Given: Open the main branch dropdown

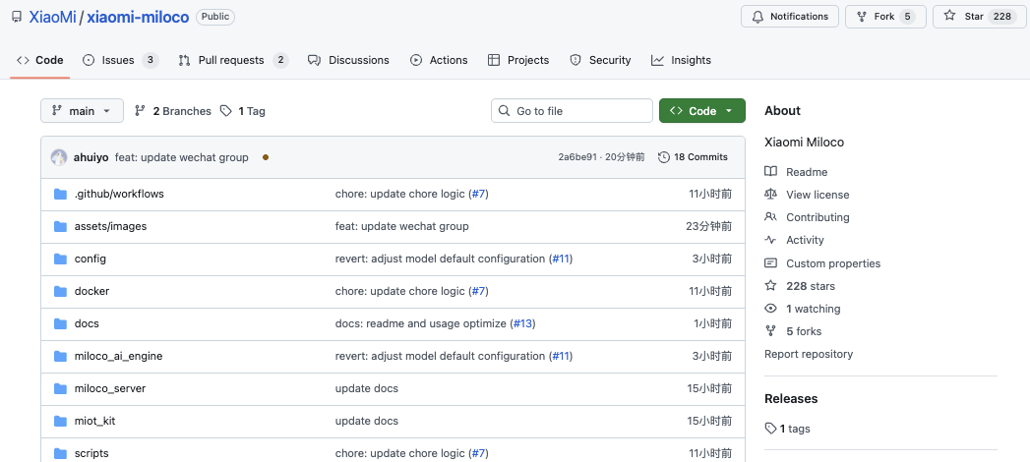Looking at the screenshot, I should tap(82, 111).
